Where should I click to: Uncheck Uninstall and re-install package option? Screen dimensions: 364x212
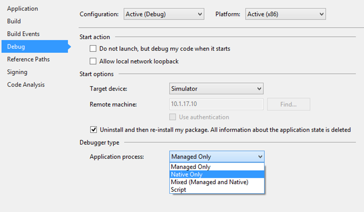(x=94, y=129)
